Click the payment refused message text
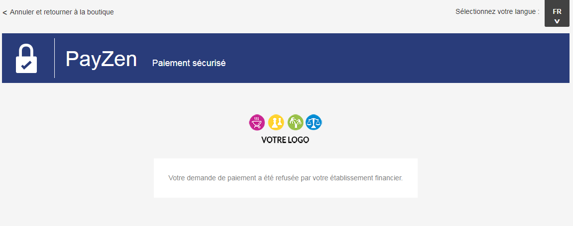This screenshot has width=573, height=226. 285,178
